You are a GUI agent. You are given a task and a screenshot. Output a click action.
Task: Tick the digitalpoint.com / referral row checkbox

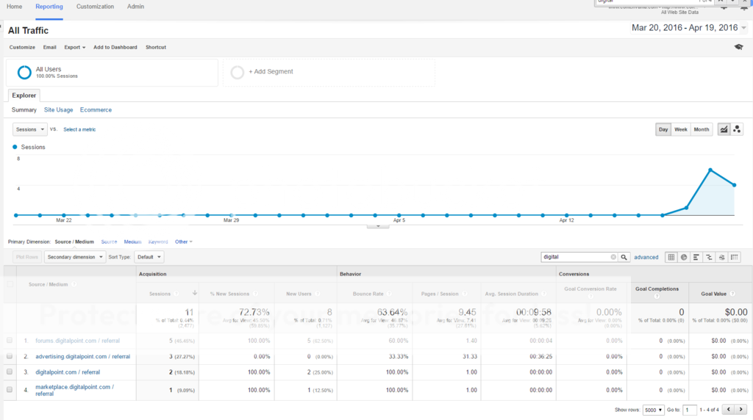point(10,372)
